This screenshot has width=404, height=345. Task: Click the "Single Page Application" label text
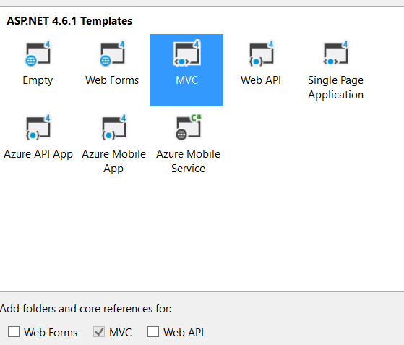(x=336, y=88)
